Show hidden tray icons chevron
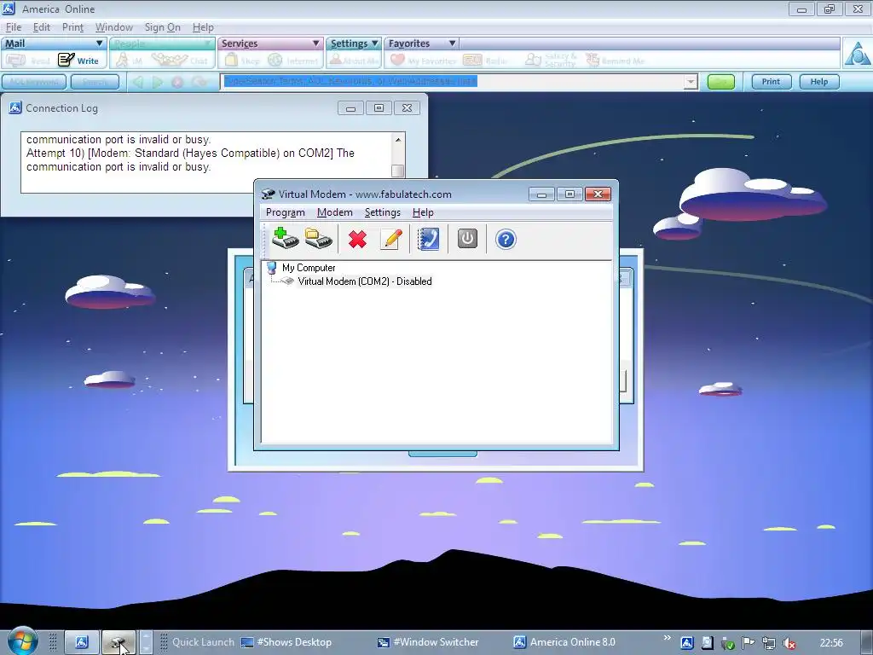 point(667,638)
